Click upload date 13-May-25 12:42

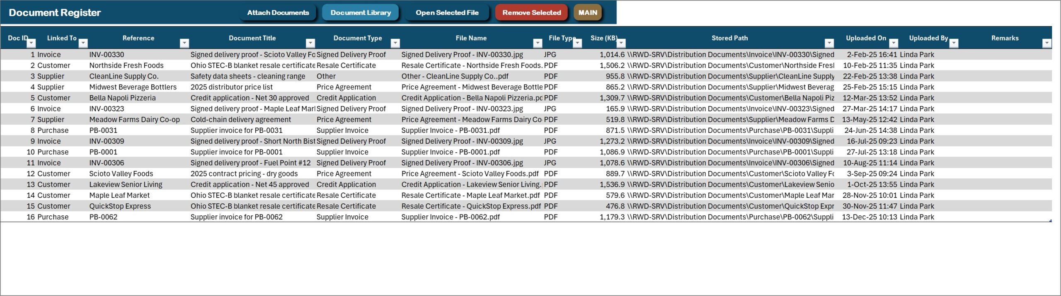point(867,119)
